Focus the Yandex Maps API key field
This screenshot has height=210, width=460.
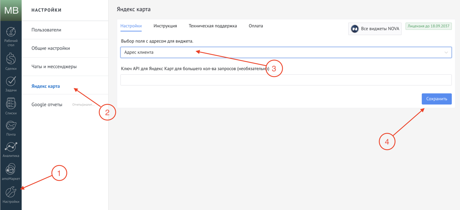pyautogui.click(x=286, y=80)
